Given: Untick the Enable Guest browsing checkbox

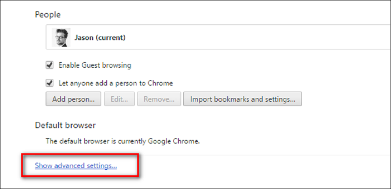Looking at the screenshot, I should (x=50, y=65).
